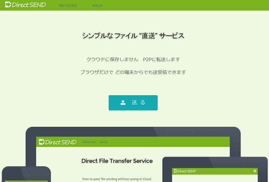This screenshot has height=182, width=269.
Task: Open the hamburger menu icon in tablet mockup
Action: [x=255, y=171]
